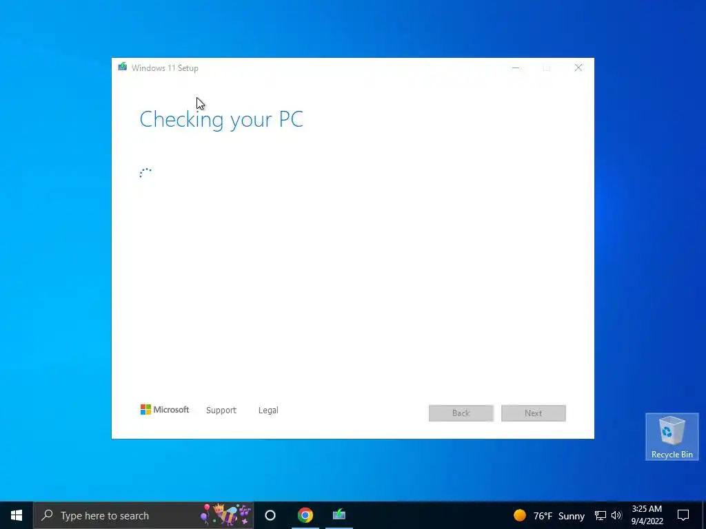Image resolution: width=706 pixels, height=529 pixels.
Task: Focus the taskbar search box
Action: (x=143, y=515)
